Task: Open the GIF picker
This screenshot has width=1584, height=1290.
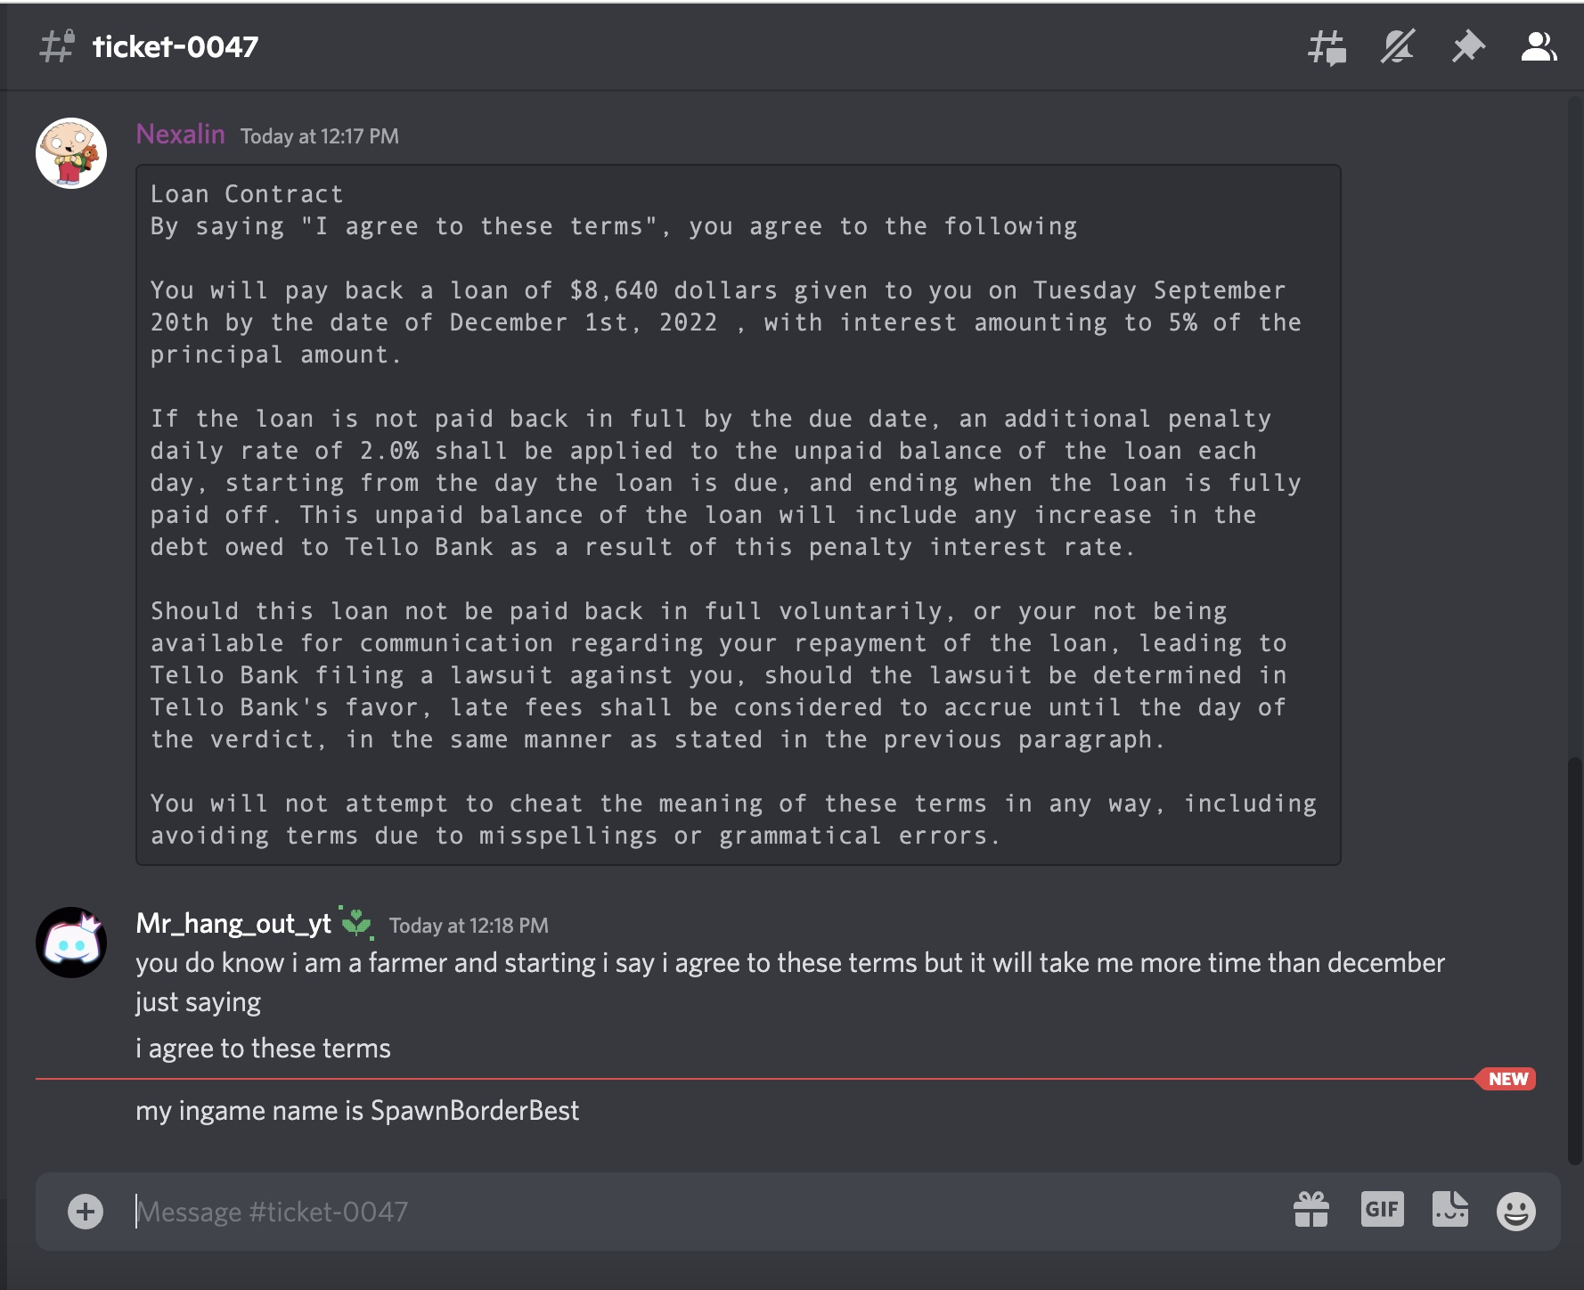Action: [1383, 1209]
